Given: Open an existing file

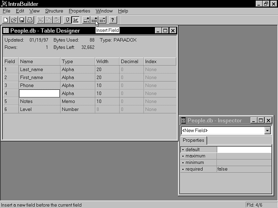Looking at the screenshot, I should pyautogui.click(x=14, y=20).
